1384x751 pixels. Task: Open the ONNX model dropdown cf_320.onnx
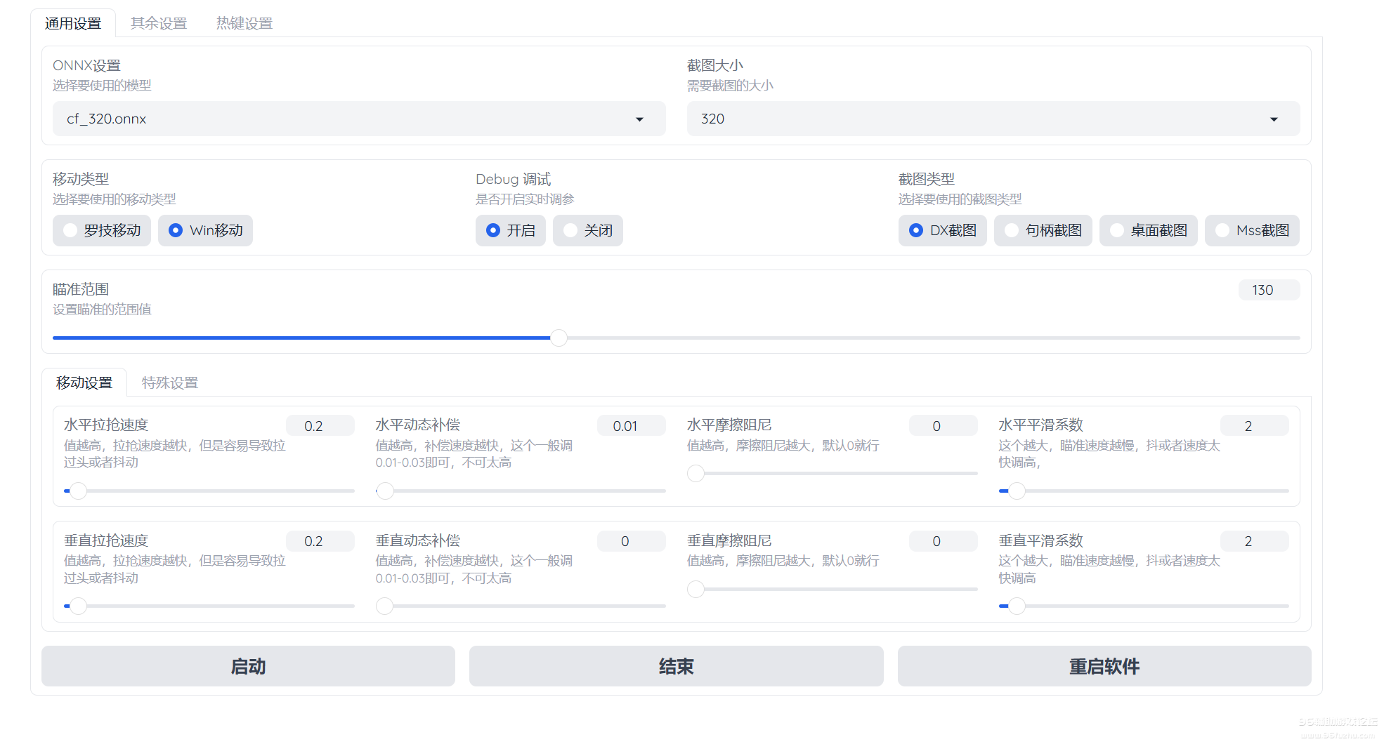click(358, 119)
